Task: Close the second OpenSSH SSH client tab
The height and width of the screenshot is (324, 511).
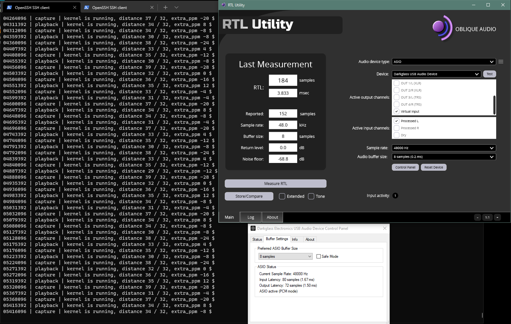Action: click(x=152, y=7)
